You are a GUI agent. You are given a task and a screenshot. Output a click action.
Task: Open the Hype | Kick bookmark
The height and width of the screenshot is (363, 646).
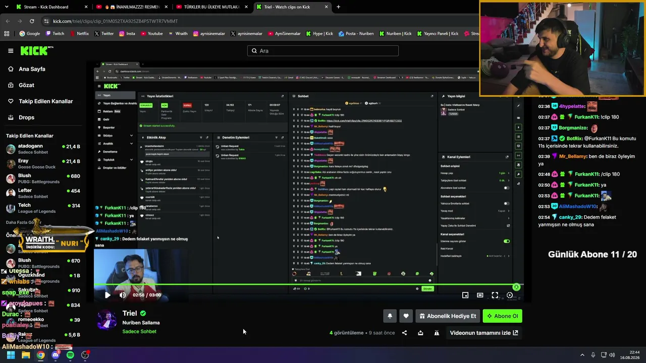(x=319, y=34)
